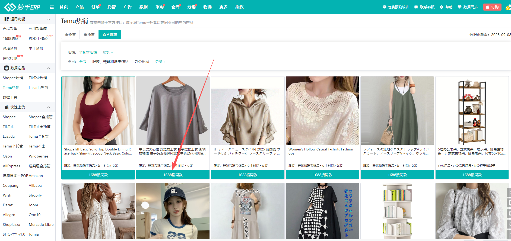Click the 妙手ERP logo

pos(22,7)
